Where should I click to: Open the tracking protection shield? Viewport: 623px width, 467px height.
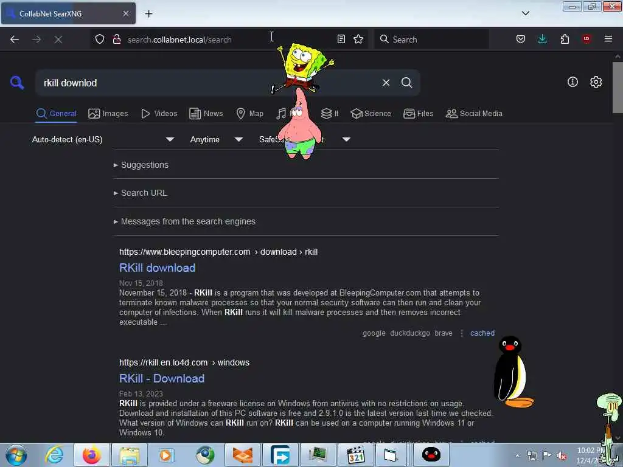tap(100, 40)
